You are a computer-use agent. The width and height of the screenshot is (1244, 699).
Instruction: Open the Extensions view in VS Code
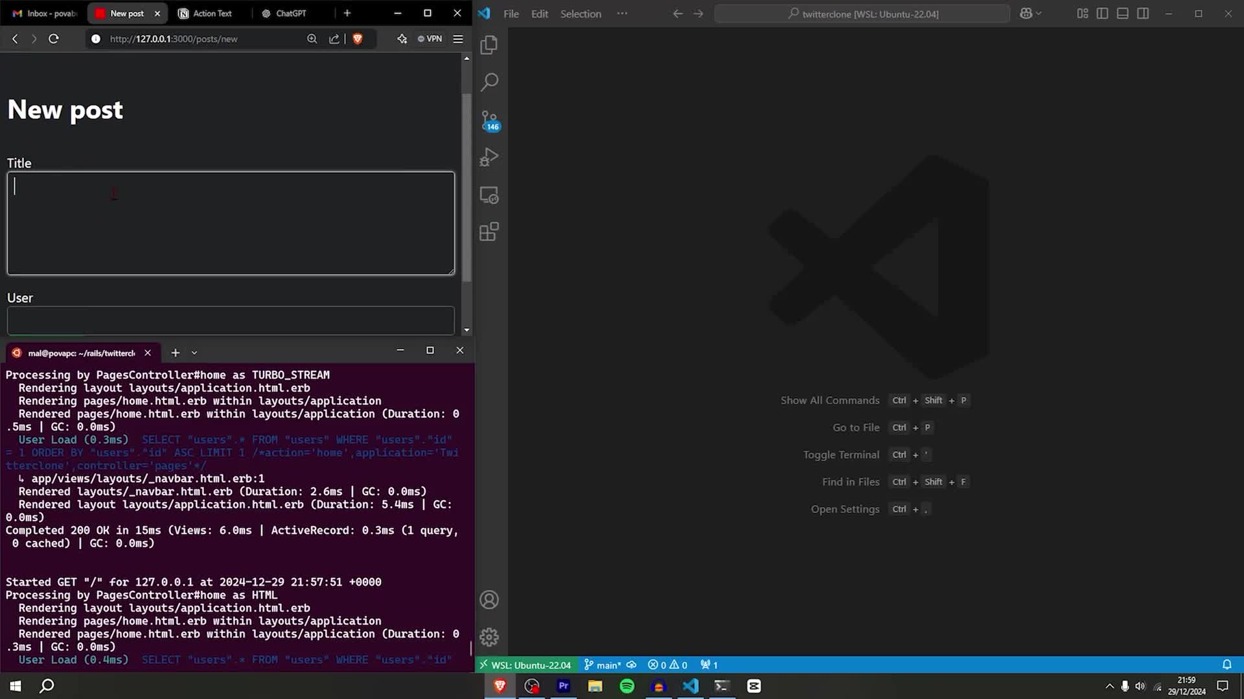pyautogui.click(x=489, y=232)
